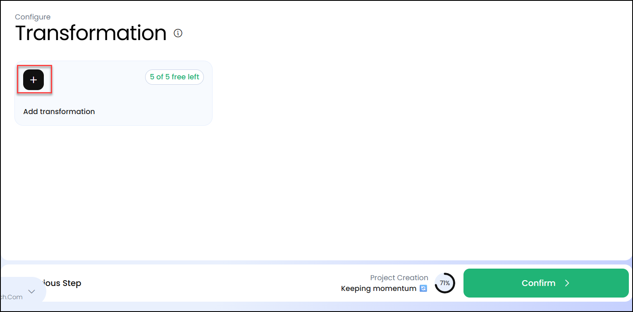Click the info icon beside Transformation heading

pyautogui.click(x=178, y=33)
